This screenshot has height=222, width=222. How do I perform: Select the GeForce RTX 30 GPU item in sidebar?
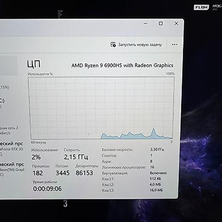[x=11, y=149]
